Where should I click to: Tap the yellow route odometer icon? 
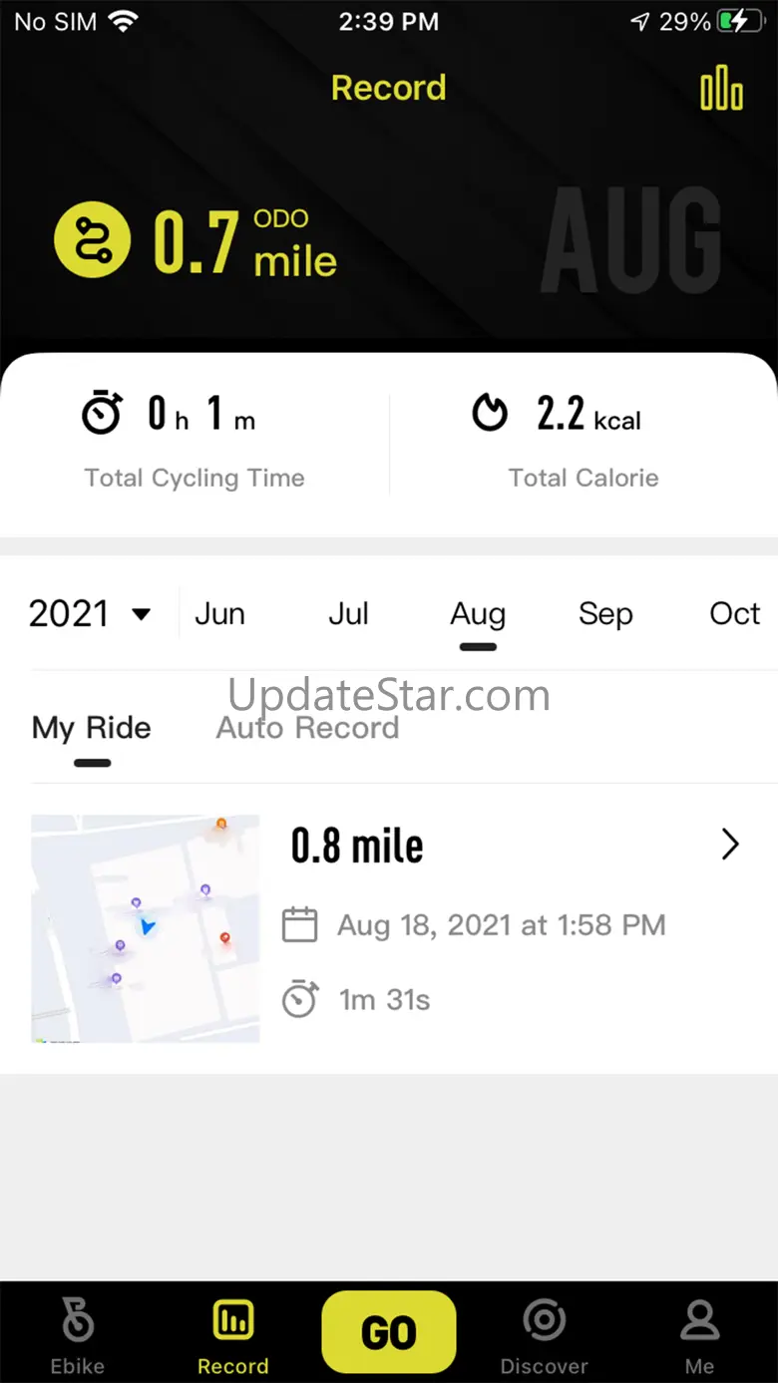tap(92, 239)
